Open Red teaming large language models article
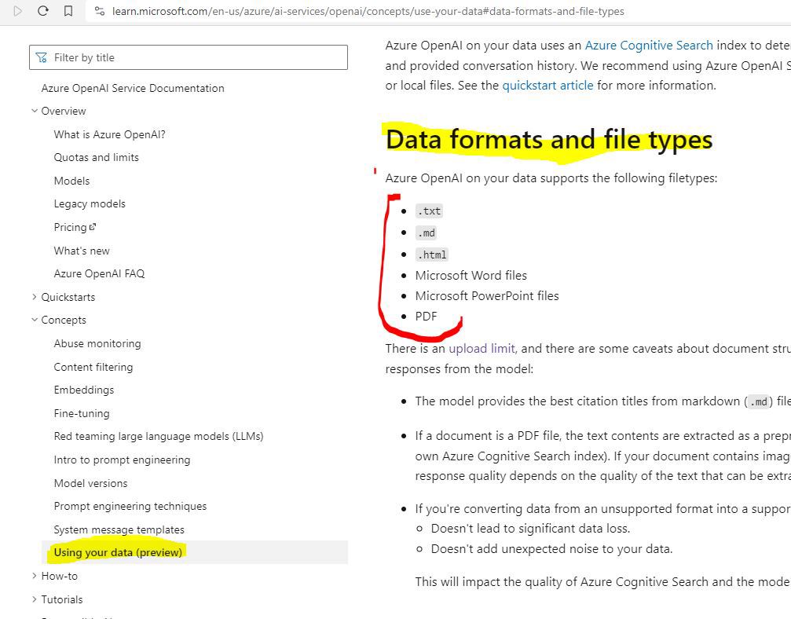The width and height of the screenshot is (791, 619). tap(159, 437)
